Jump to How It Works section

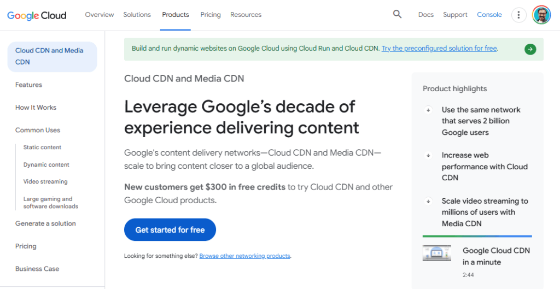click(x=36, y=108)
